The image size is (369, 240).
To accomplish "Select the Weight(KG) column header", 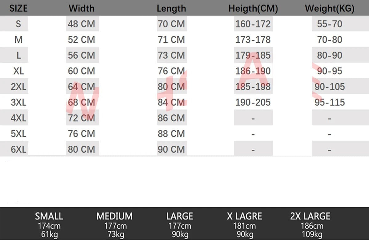I will click(329, 9).
